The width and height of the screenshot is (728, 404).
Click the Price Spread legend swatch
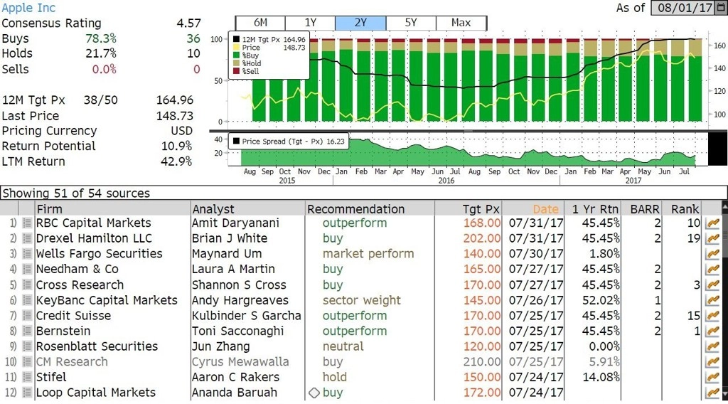pyautogui.click(x=236, y=141)
